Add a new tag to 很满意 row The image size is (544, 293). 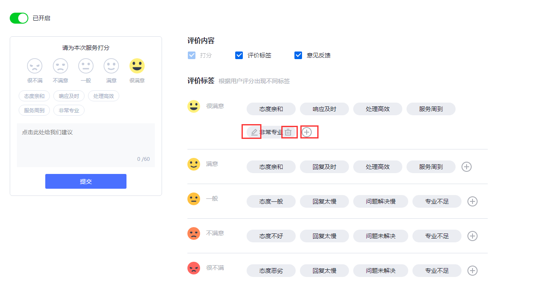click(307, 132)
